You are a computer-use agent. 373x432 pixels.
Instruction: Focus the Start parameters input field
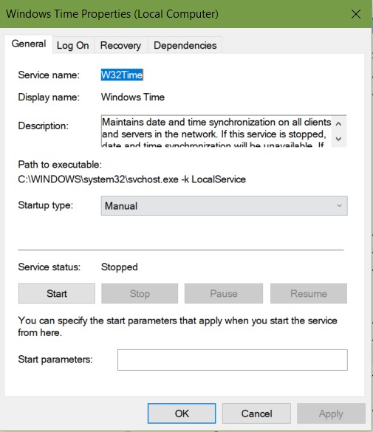tap(233, 360)
